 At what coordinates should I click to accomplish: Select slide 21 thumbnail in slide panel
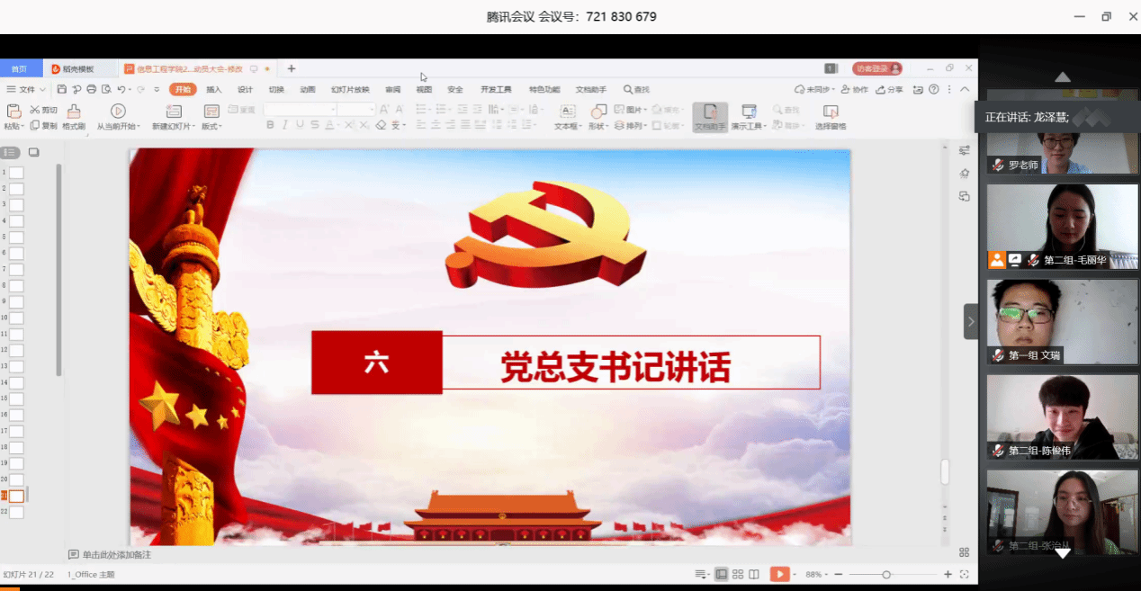point(16,497)
